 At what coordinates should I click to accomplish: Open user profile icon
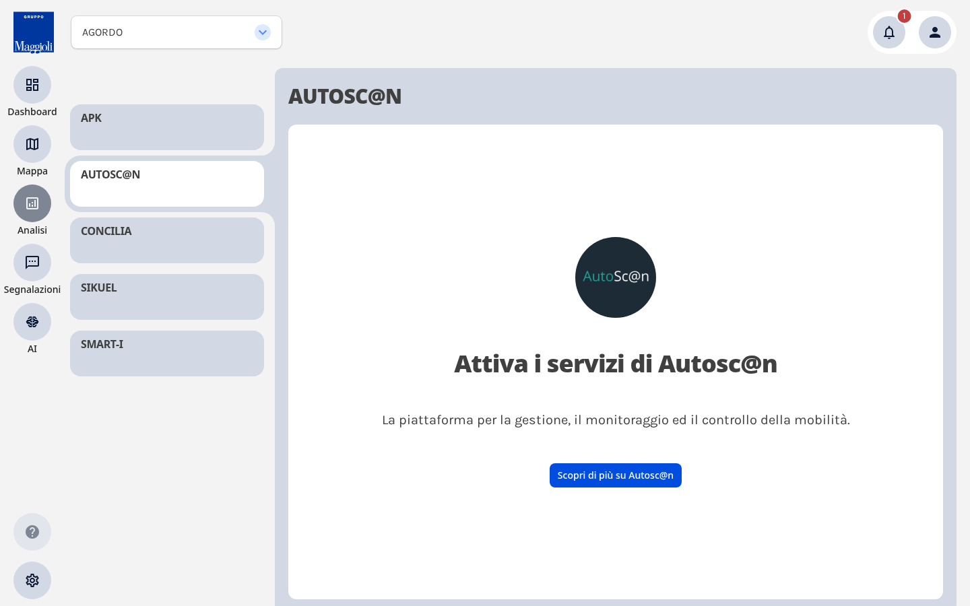(935, 32)
